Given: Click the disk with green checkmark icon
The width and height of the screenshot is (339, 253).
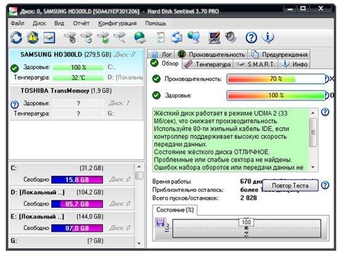Looking at the screenshot, I should click(x=104, y=38).
